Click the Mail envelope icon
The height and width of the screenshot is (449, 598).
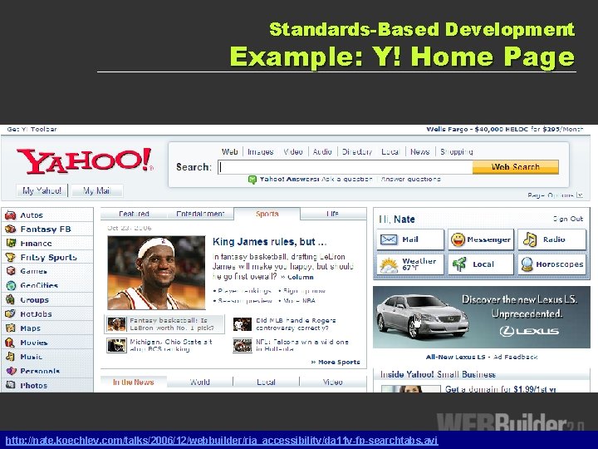point(389,239)
